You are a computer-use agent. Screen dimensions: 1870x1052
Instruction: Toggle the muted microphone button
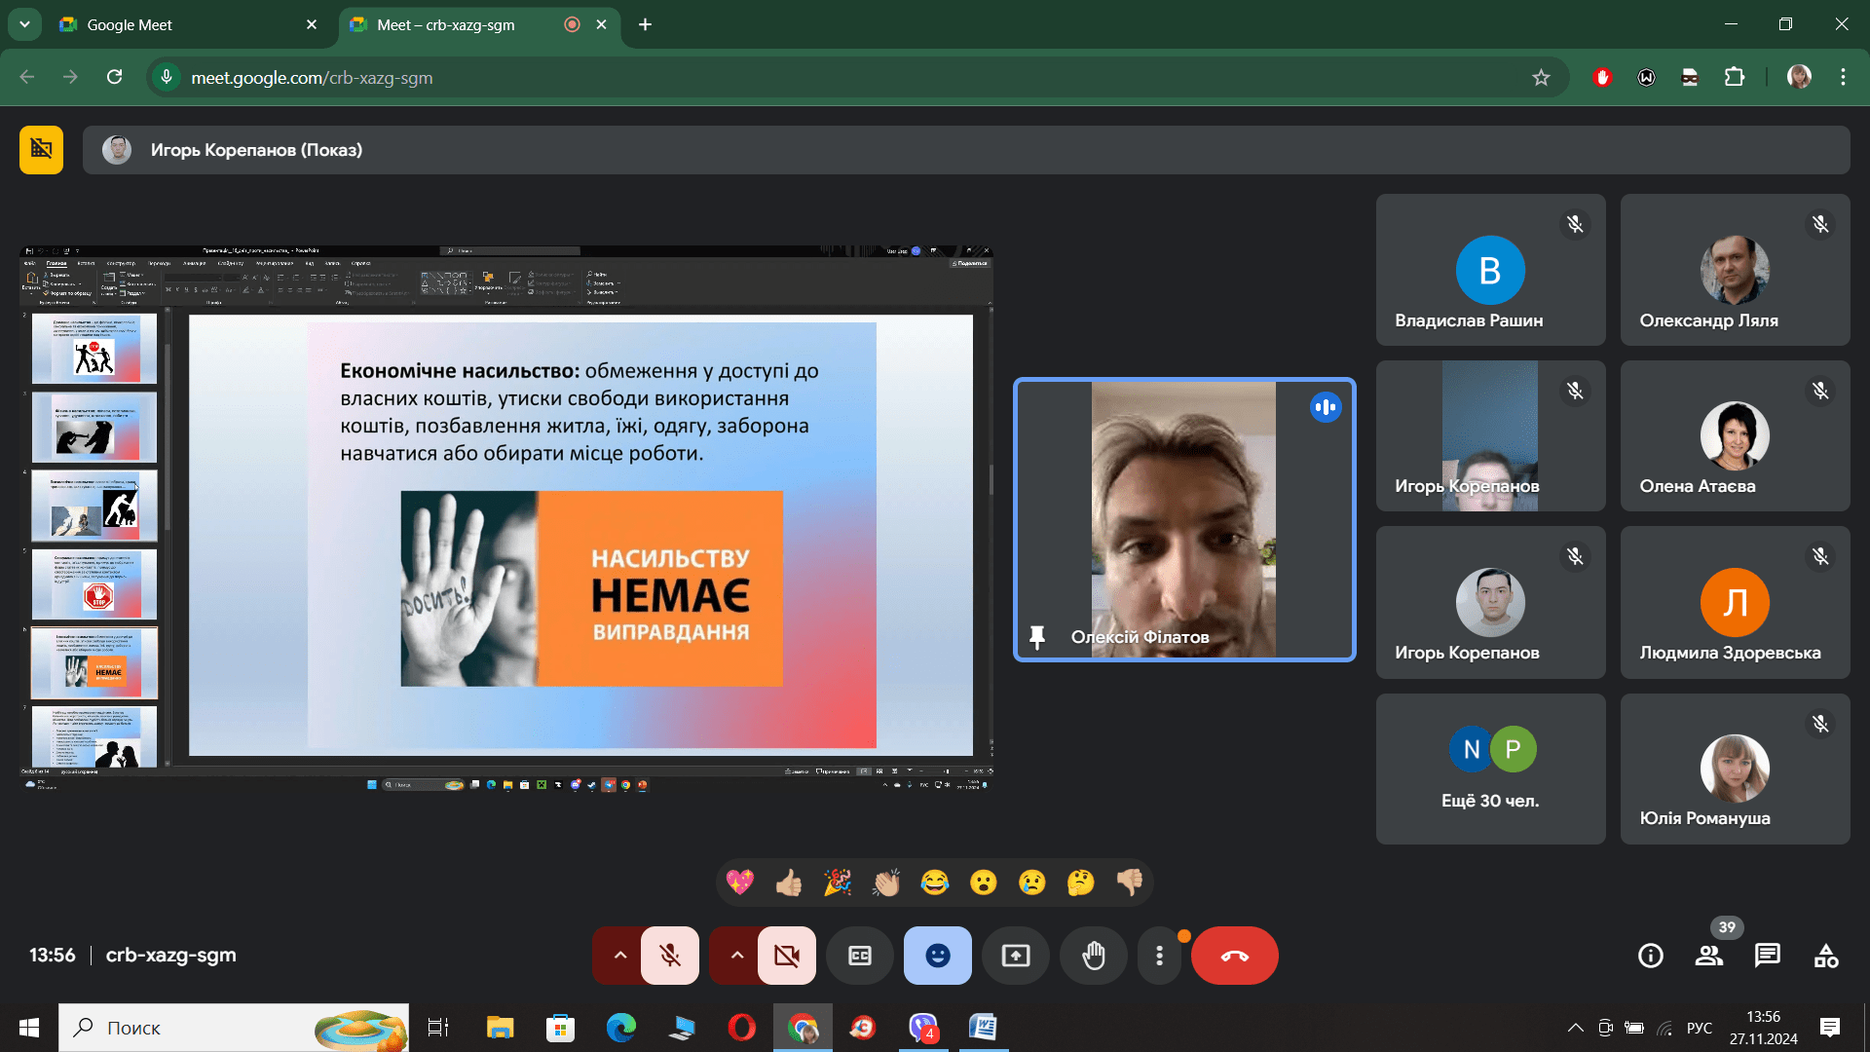pyautogui.click(x=670, y=956)
